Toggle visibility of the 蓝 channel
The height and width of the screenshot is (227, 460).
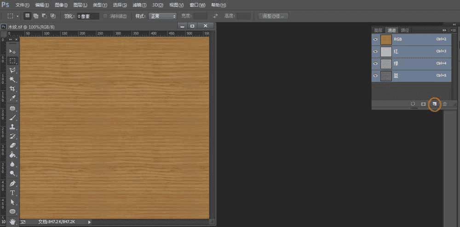[x=375, y=75]
